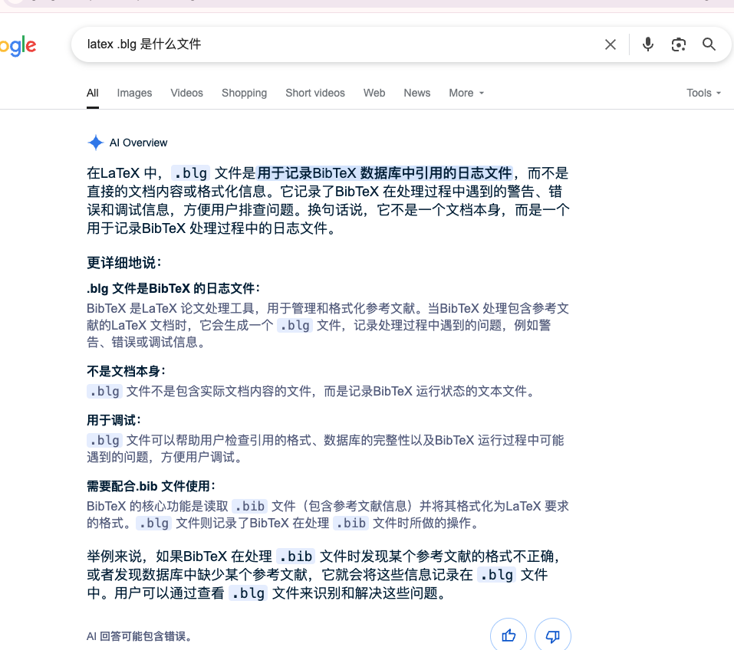Screen dimensions: 734x650
Task: Click paragraph starting BibTeX 是LaTeX 论文处理工具
Action: [328, 325]
